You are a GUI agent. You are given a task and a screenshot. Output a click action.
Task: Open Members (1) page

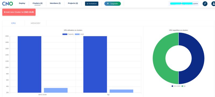pos(55,3)
